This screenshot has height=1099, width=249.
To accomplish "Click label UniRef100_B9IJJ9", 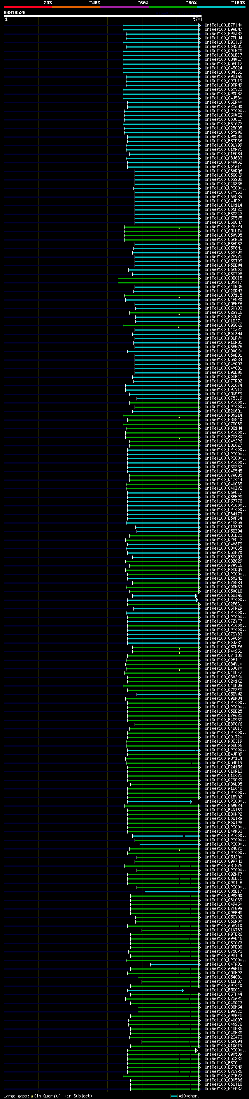I will (223, 42).
